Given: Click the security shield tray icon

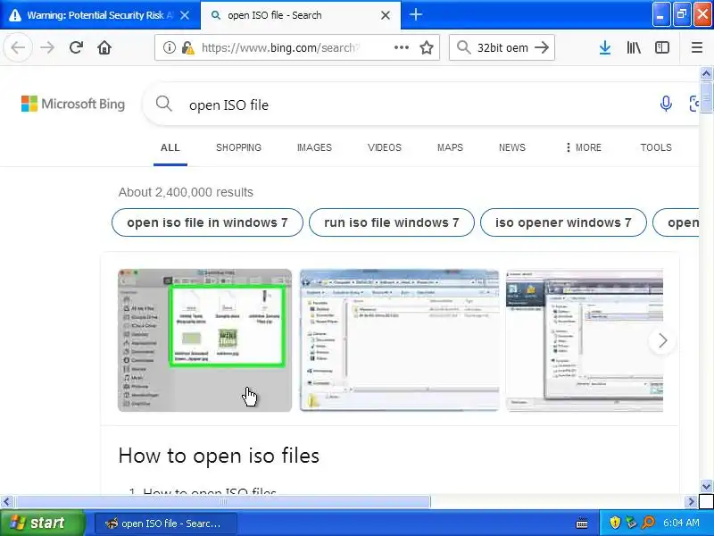Looking at the screenshot, I should pos(615,523).
